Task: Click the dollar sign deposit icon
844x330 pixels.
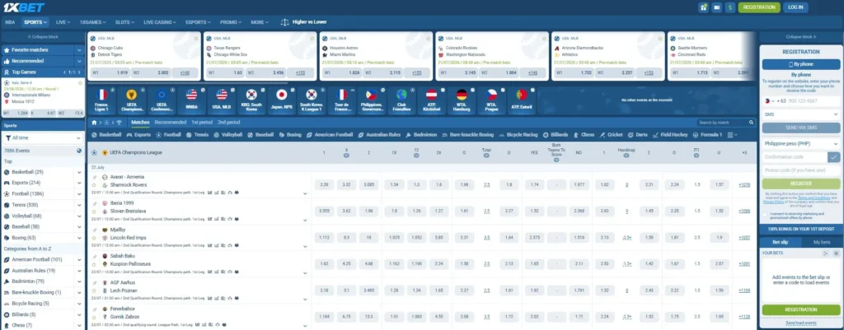Action: coord(730,7)
